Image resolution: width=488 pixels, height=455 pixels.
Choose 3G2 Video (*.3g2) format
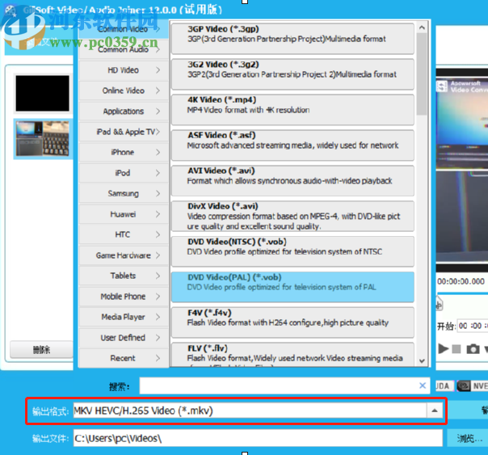(x=292, y=74)
